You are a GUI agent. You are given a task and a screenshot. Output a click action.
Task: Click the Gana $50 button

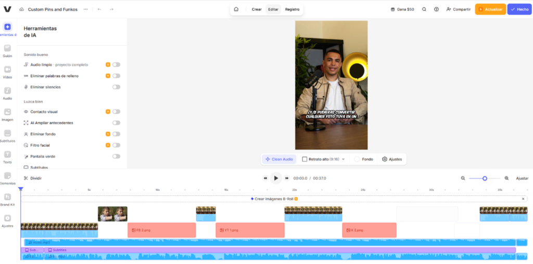pyautogui.click(x=402, y=9)
